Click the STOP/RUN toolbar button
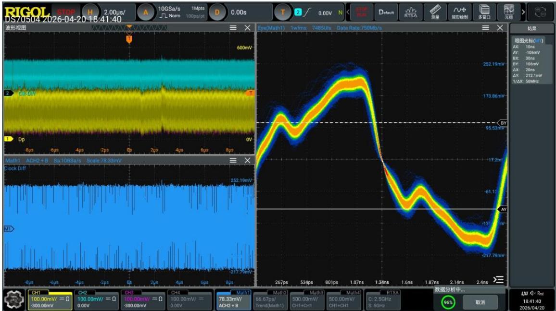The height and width of the screenshot is (311, 556). click(362, 12)
